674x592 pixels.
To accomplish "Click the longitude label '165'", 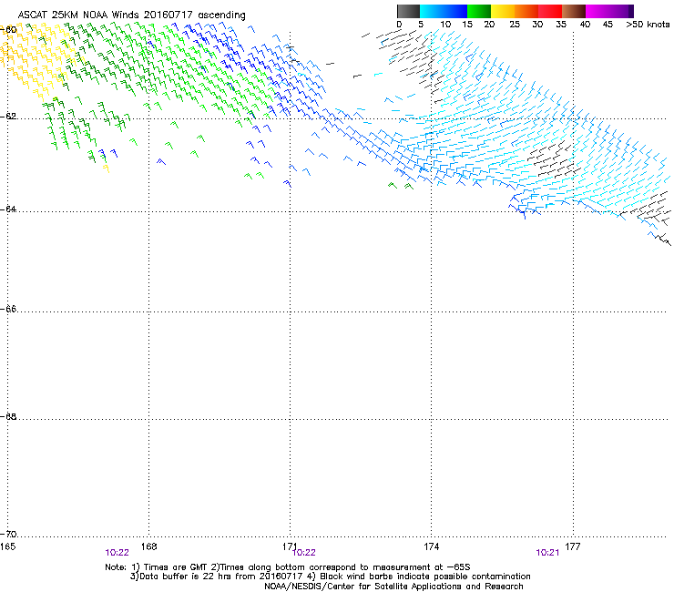I will point(7,546).
